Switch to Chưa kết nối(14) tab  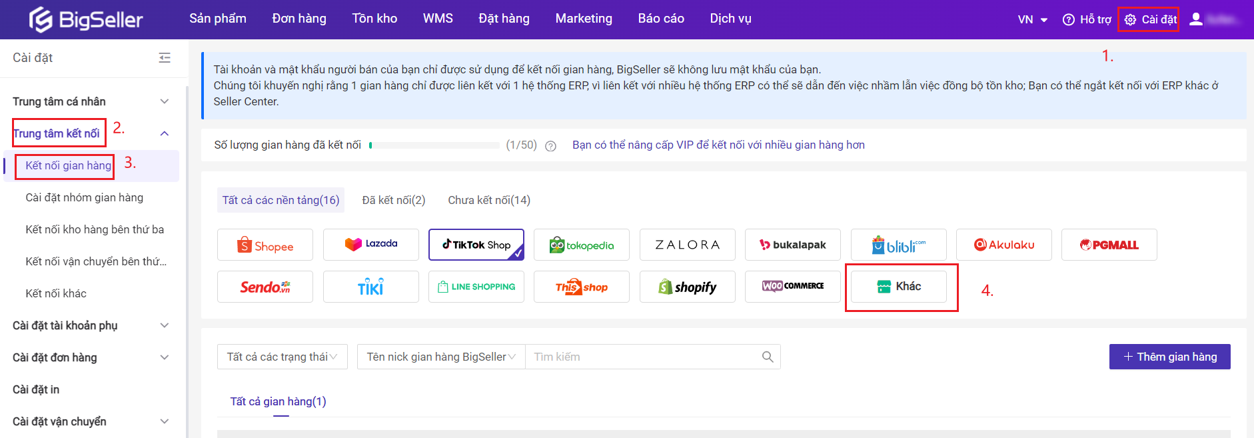coord(489,200)
